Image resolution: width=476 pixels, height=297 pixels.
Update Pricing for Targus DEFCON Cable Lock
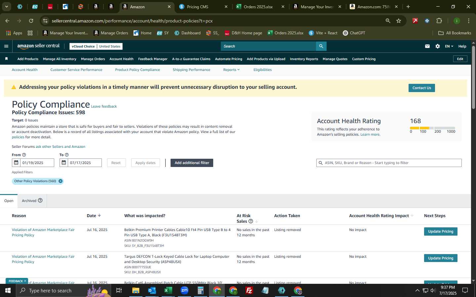point(441,258)
